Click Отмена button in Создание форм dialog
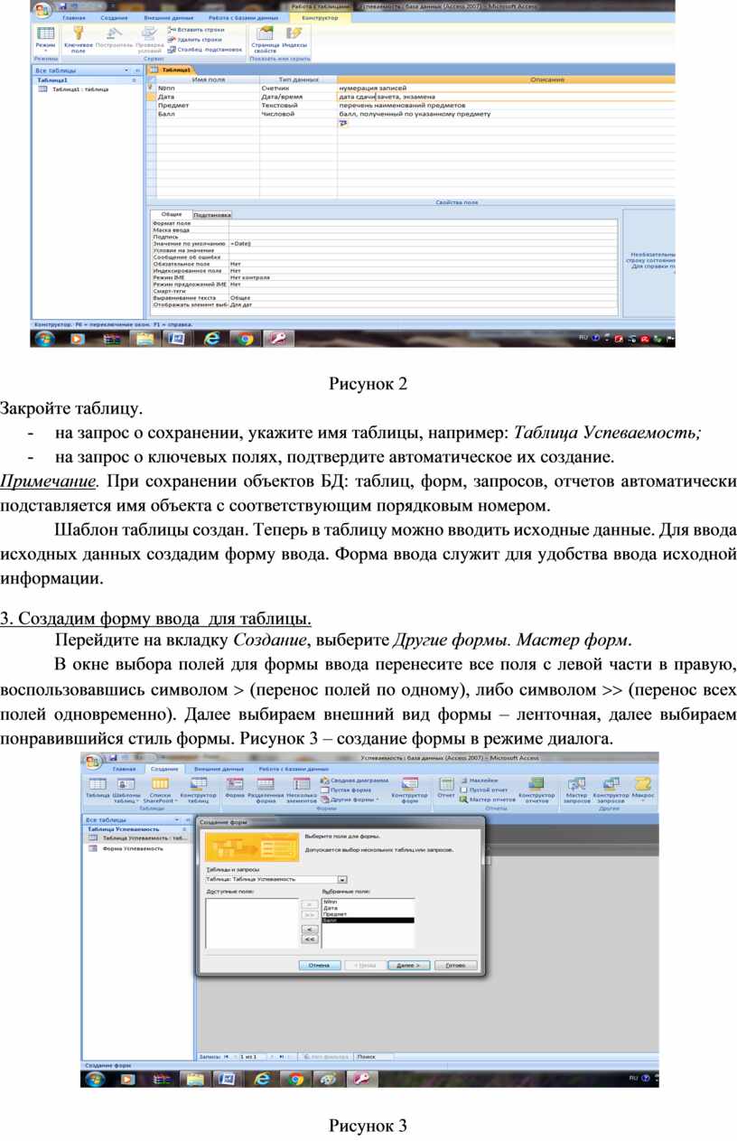 coord(319,965)
